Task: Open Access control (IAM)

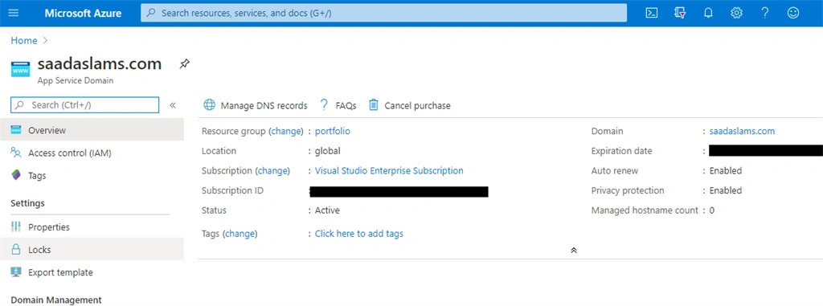Action: (x=92, y=153)
